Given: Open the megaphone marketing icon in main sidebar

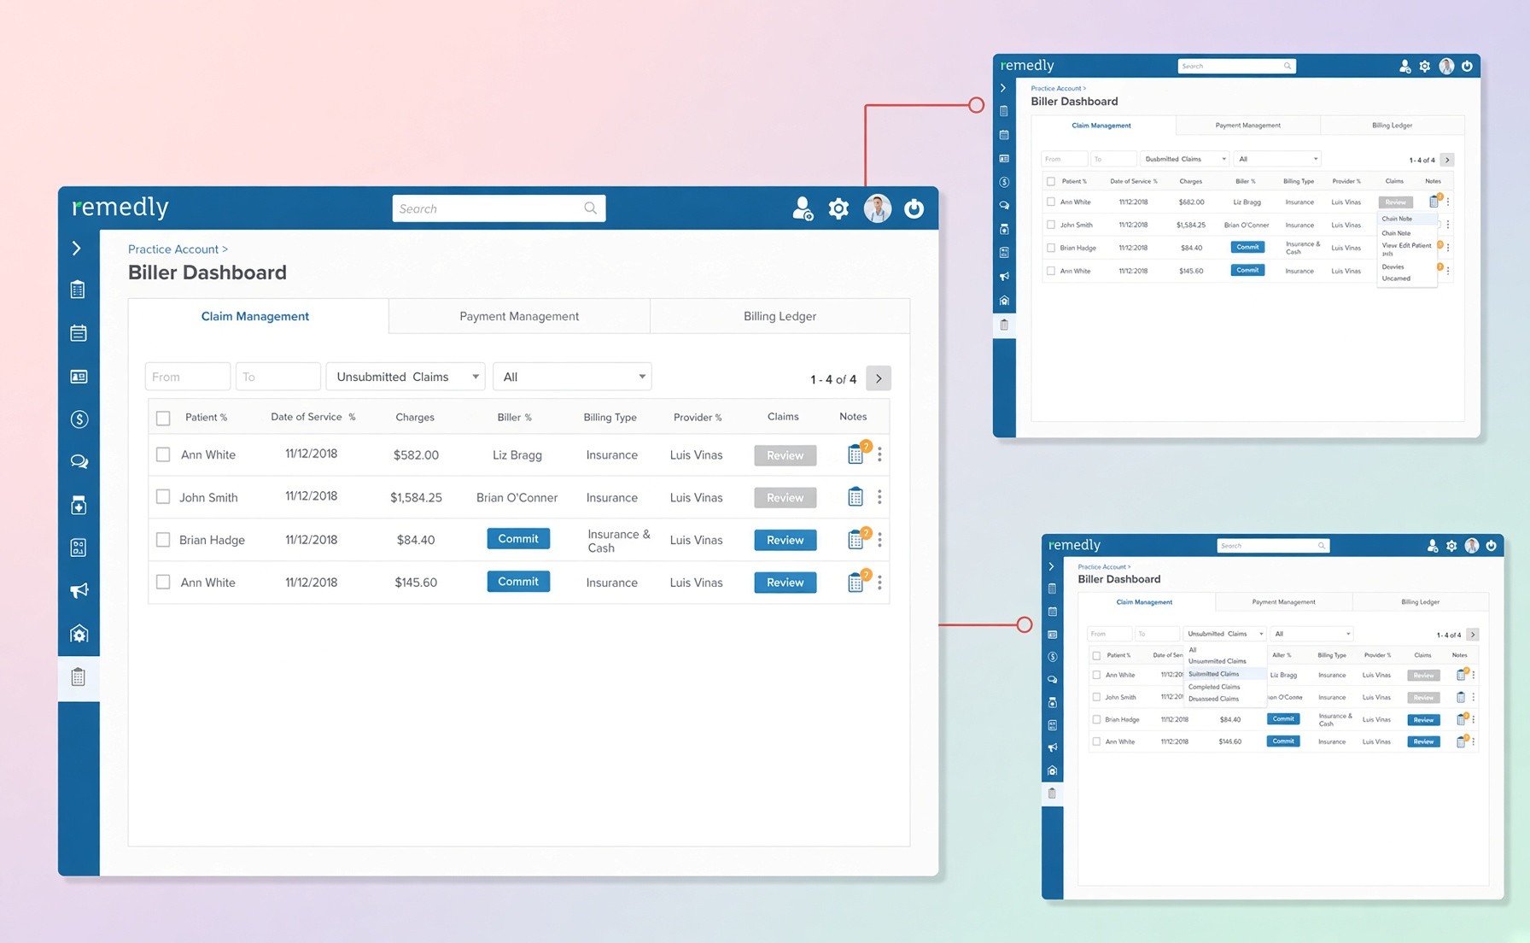Looking at the screenshot, I should 79,590.
